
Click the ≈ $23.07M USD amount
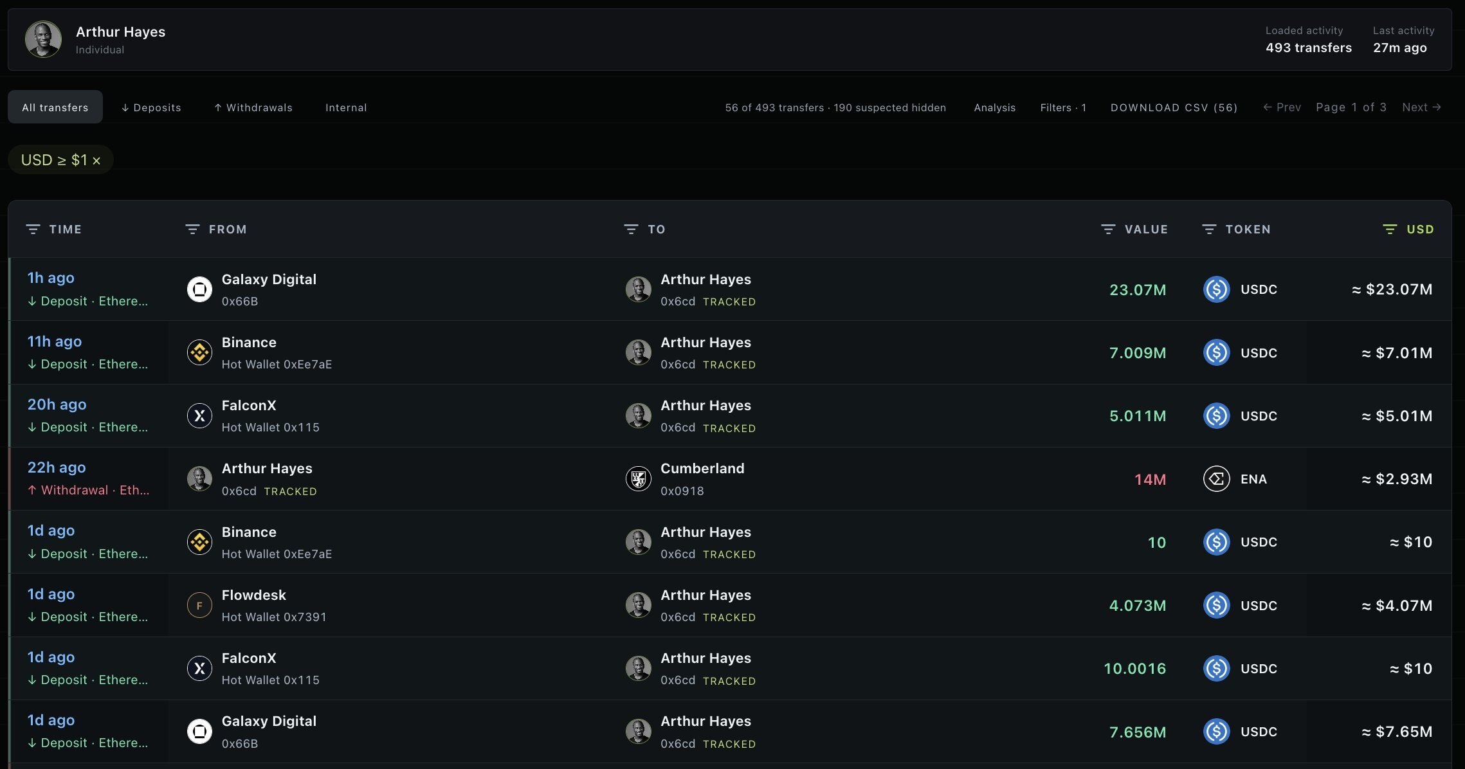click(x=1392, y=289)
